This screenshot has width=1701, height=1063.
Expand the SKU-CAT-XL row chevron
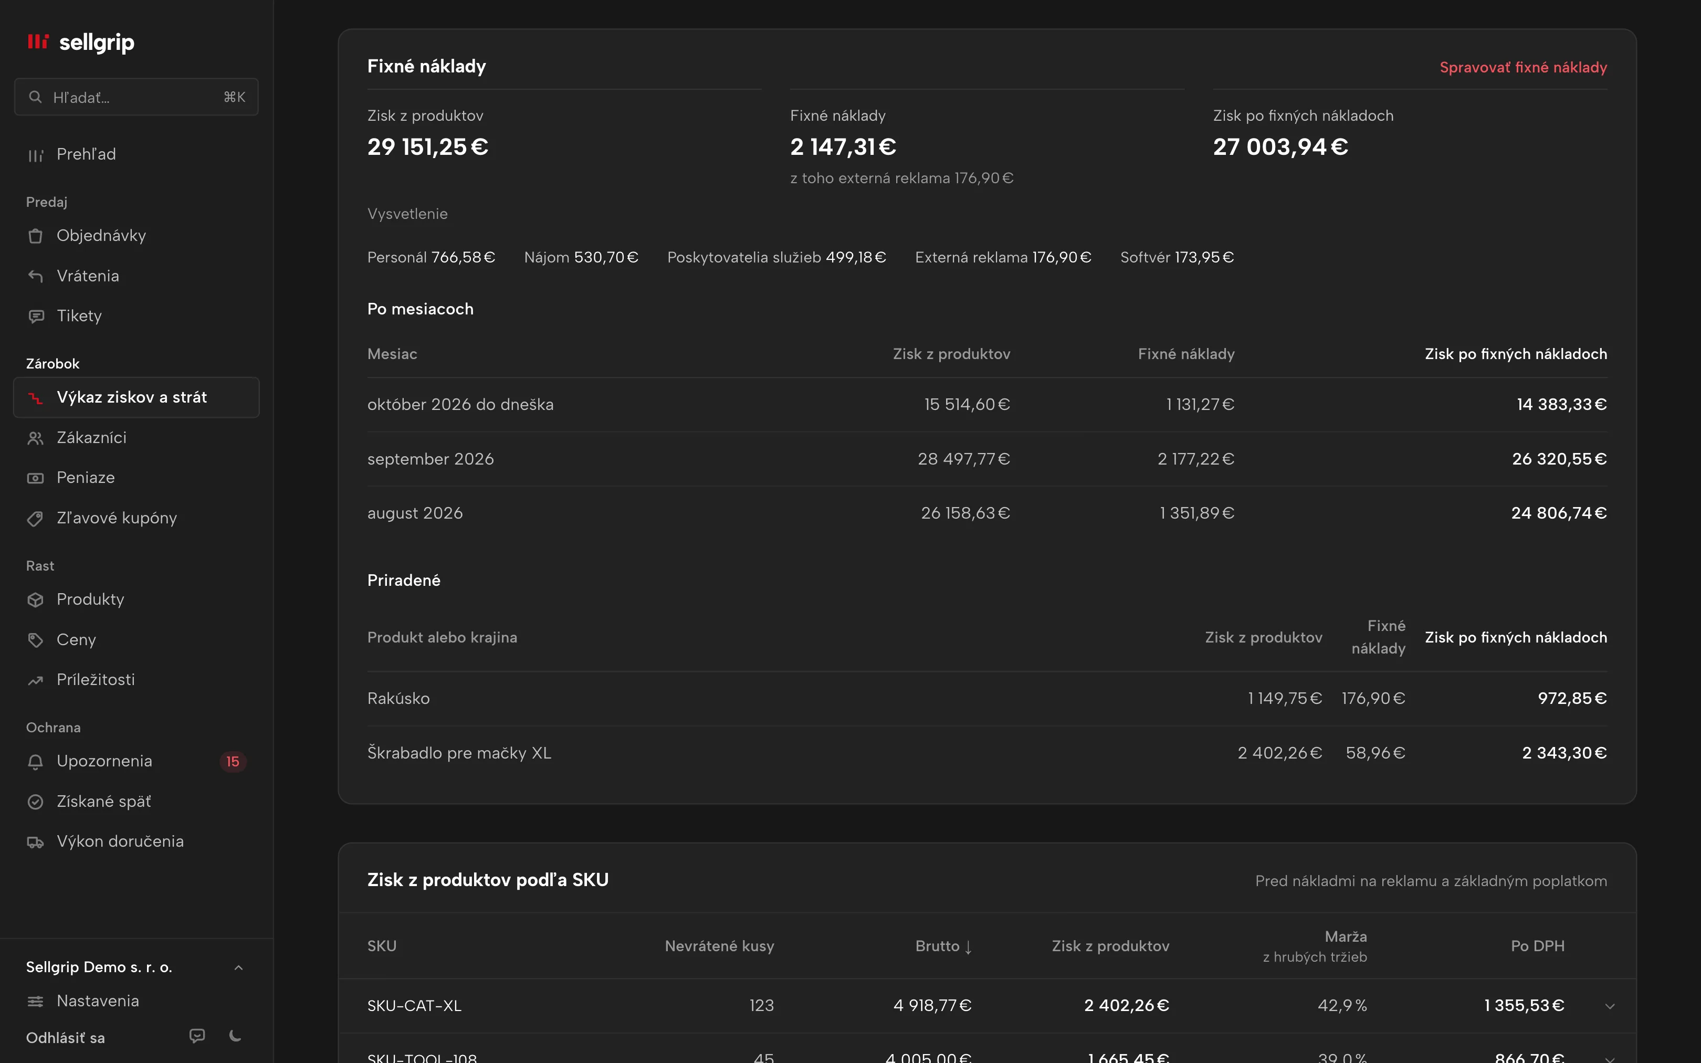click(x=1610, y=1006)
